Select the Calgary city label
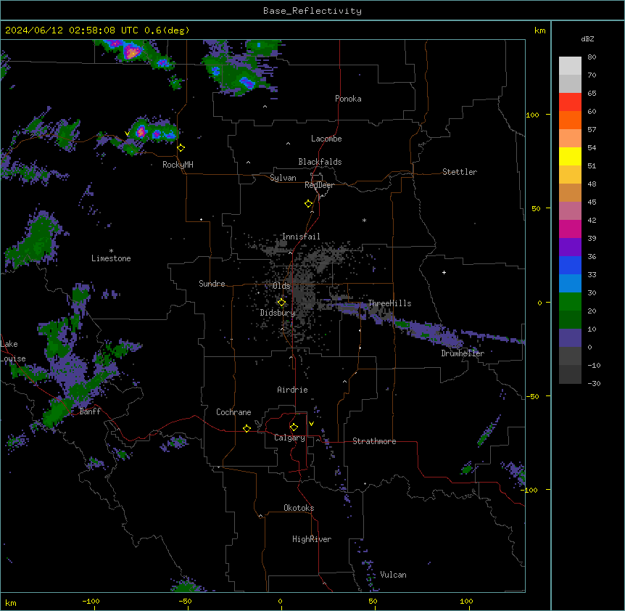 tap(289, 438)
